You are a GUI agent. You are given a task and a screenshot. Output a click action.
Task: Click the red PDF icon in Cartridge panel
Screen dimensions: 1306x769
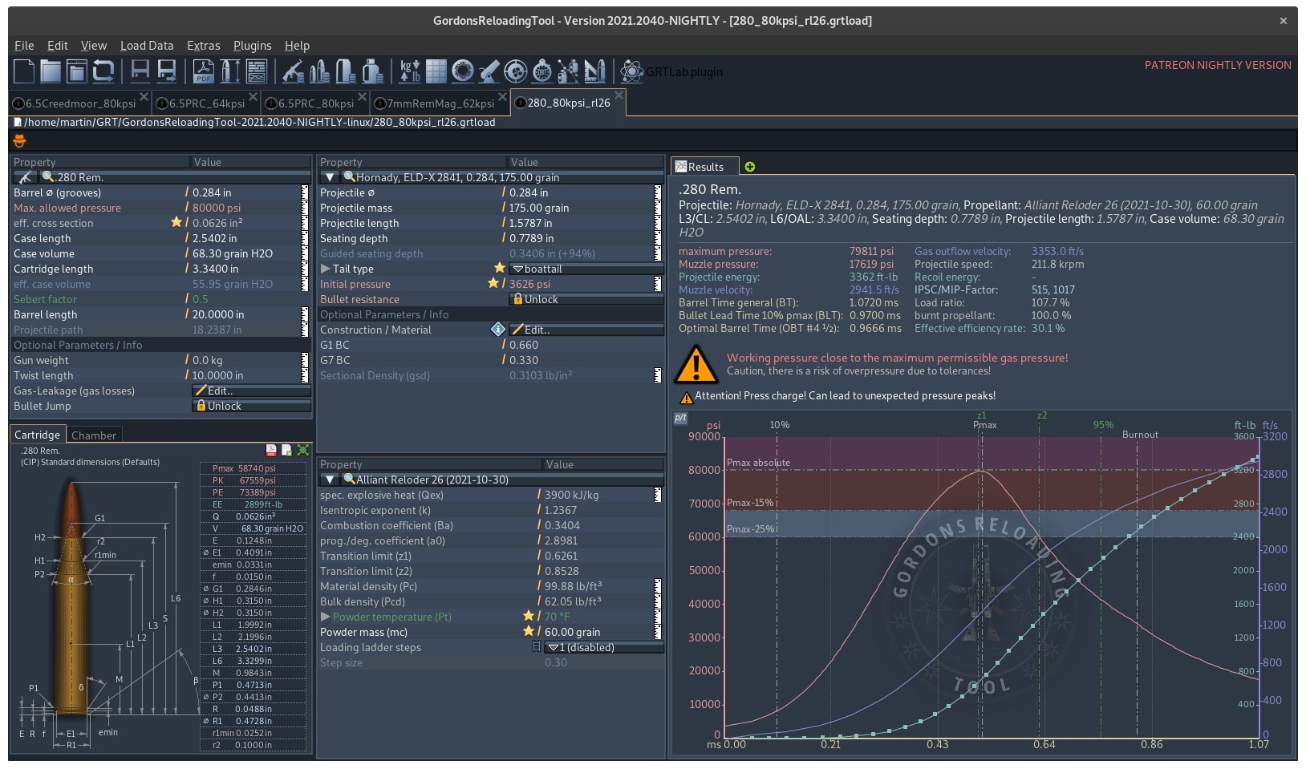[x=271, y=451]
